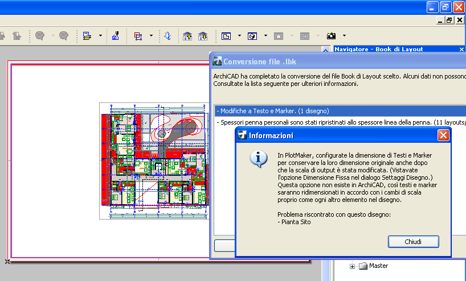Click the site plan drawing on layout

[154, 161]
